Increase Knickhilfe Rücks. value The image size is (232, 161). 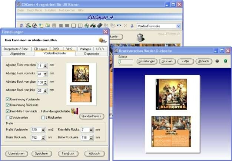point(91,129)
